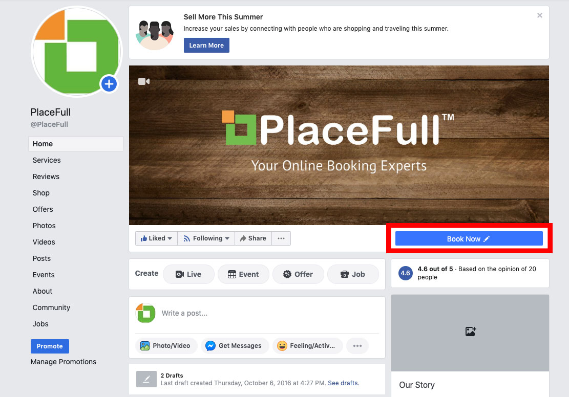Click the video camera icon on cover

click(144, 81)
